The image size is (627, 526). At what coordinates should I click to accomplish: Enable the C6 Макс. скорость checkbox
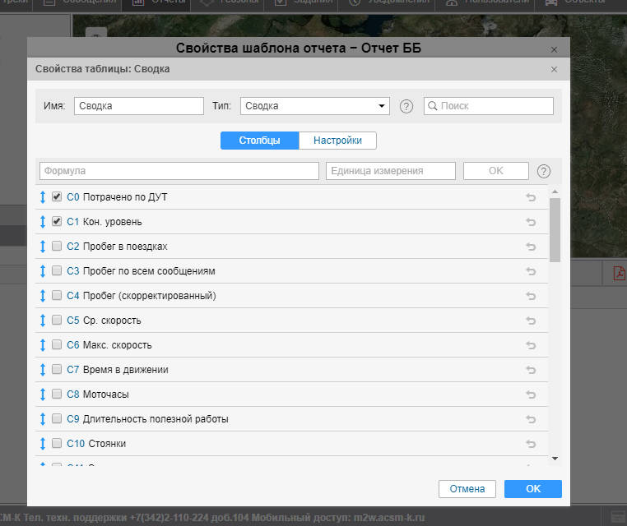coord(57,345)
